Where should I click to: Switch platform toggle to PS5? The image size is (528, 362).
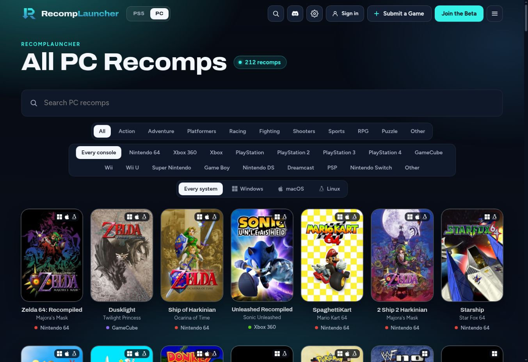click(x=139, y=14)
